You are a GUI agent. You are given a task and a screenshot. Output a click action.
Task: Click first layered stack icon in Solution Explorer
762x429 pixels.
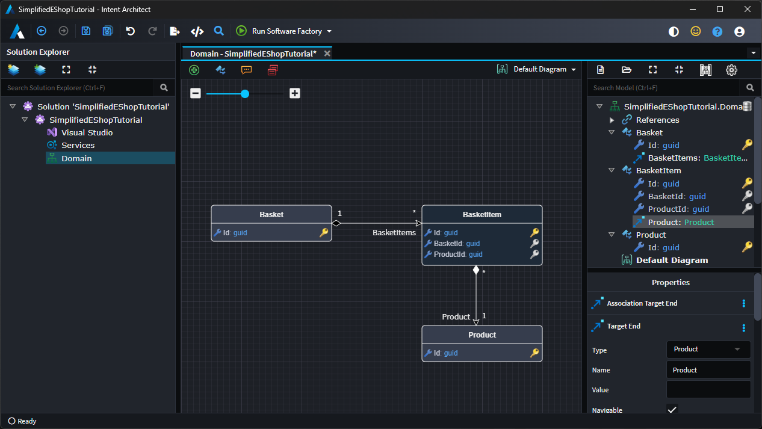pyautogui.click(x=13, y=70)
